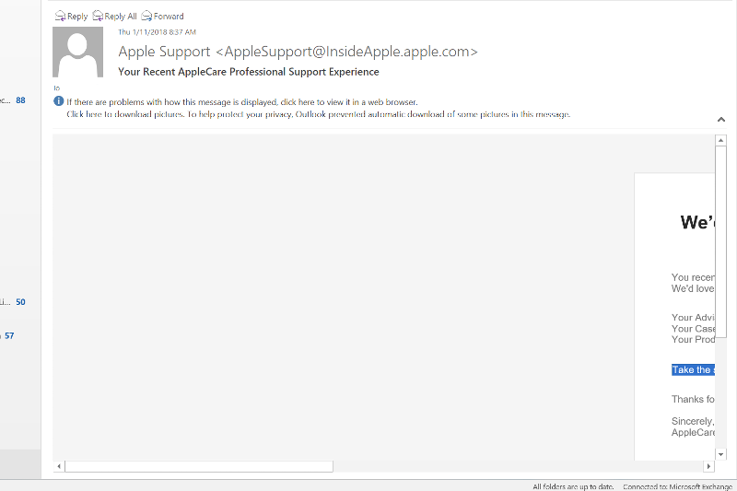Open message in a web browser via info bar
The image size is (737, 491).
(x=242, y=102)
